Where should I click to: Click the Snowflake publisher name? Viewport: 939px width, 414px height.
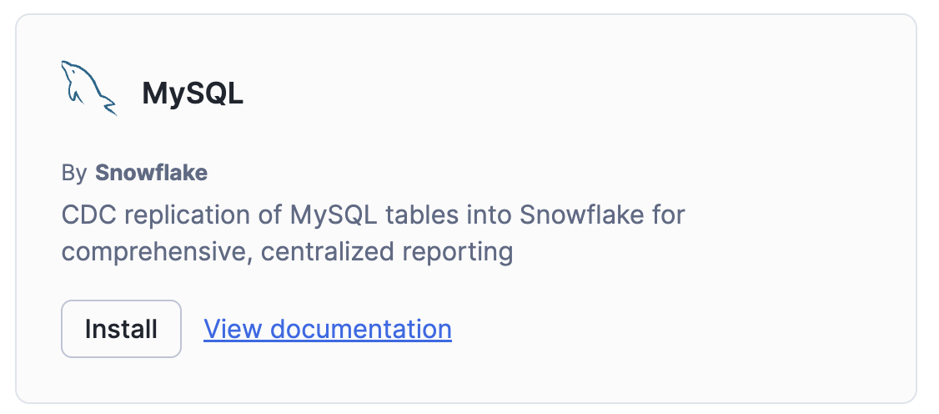pos(151,173)
